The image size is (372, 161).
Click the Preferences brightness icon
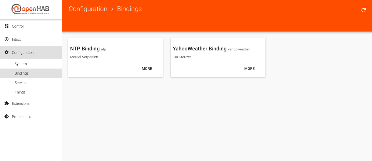point(7,116)
